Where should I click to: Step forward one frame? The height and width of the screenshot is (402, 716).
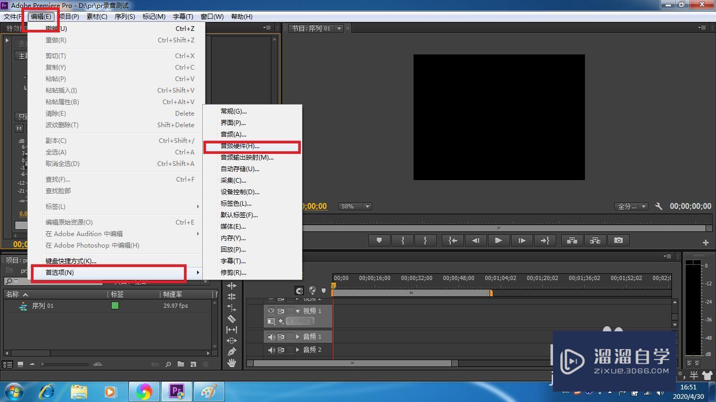point(522,240)
